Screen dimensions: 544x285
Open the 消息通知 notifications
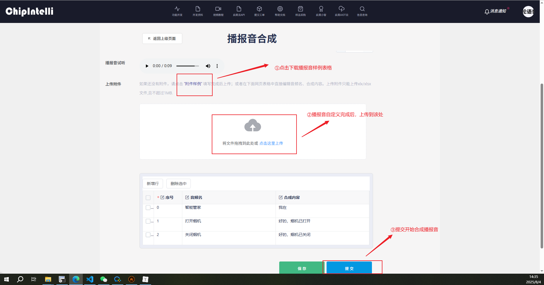(x=495, y=11)
